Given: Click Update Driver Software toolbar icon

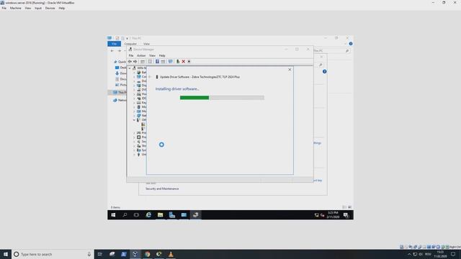Looking at the screenshot, I should coord(178,61).
